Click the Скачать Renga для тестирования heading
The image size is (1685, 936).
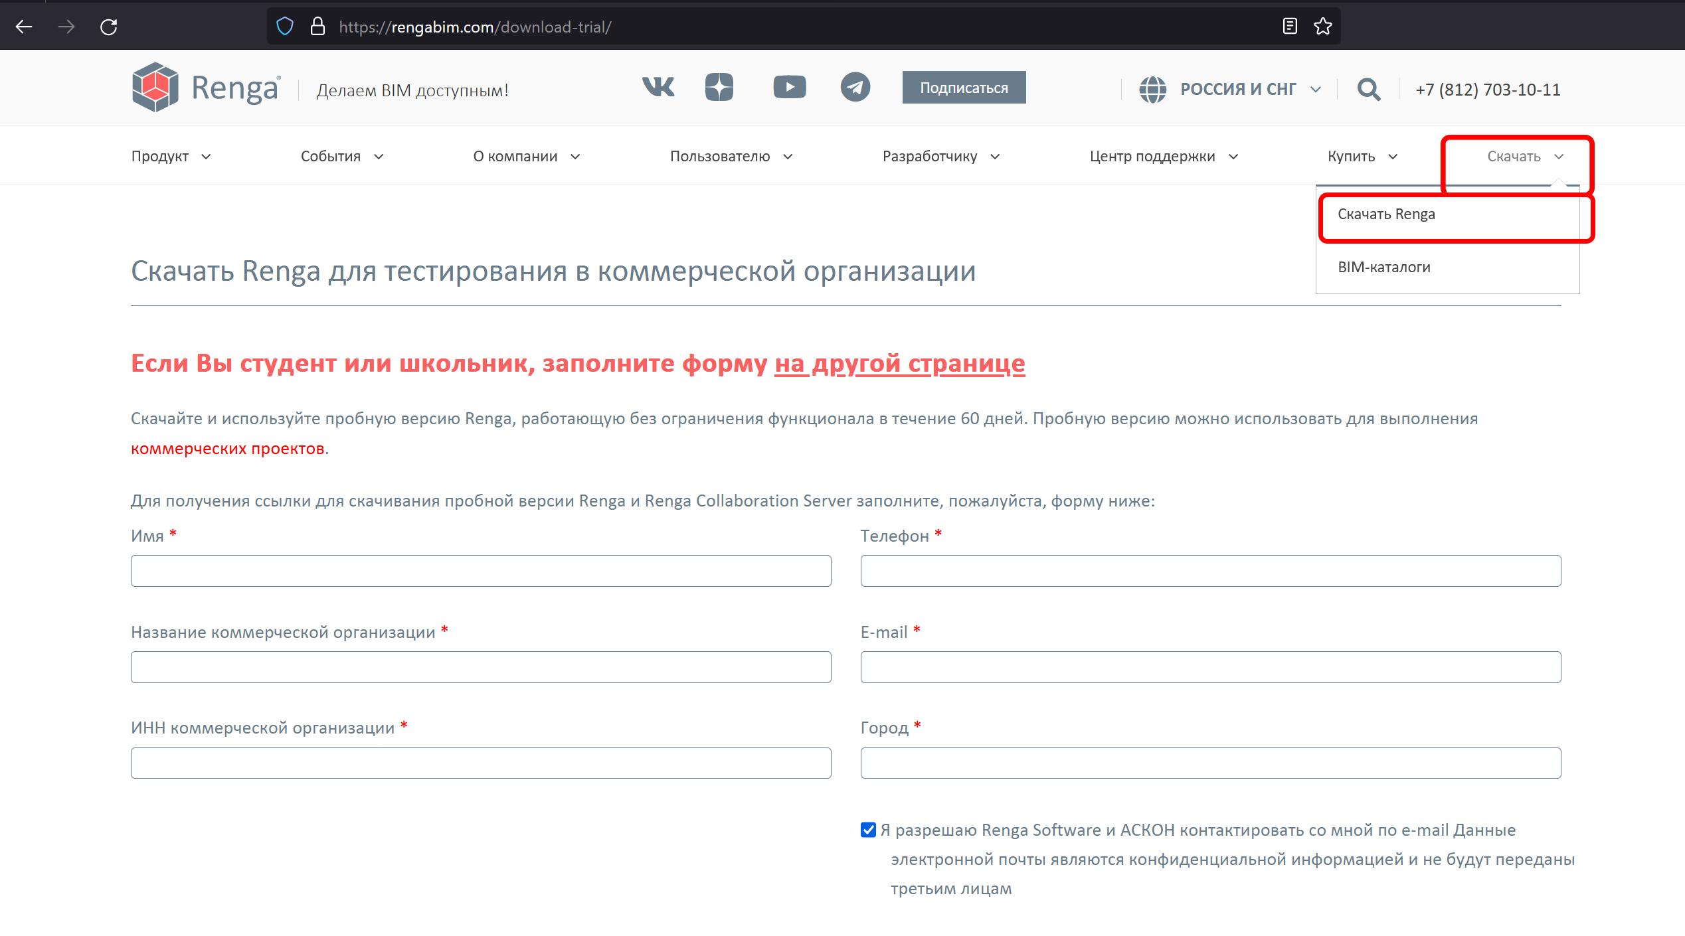[553, 271]
